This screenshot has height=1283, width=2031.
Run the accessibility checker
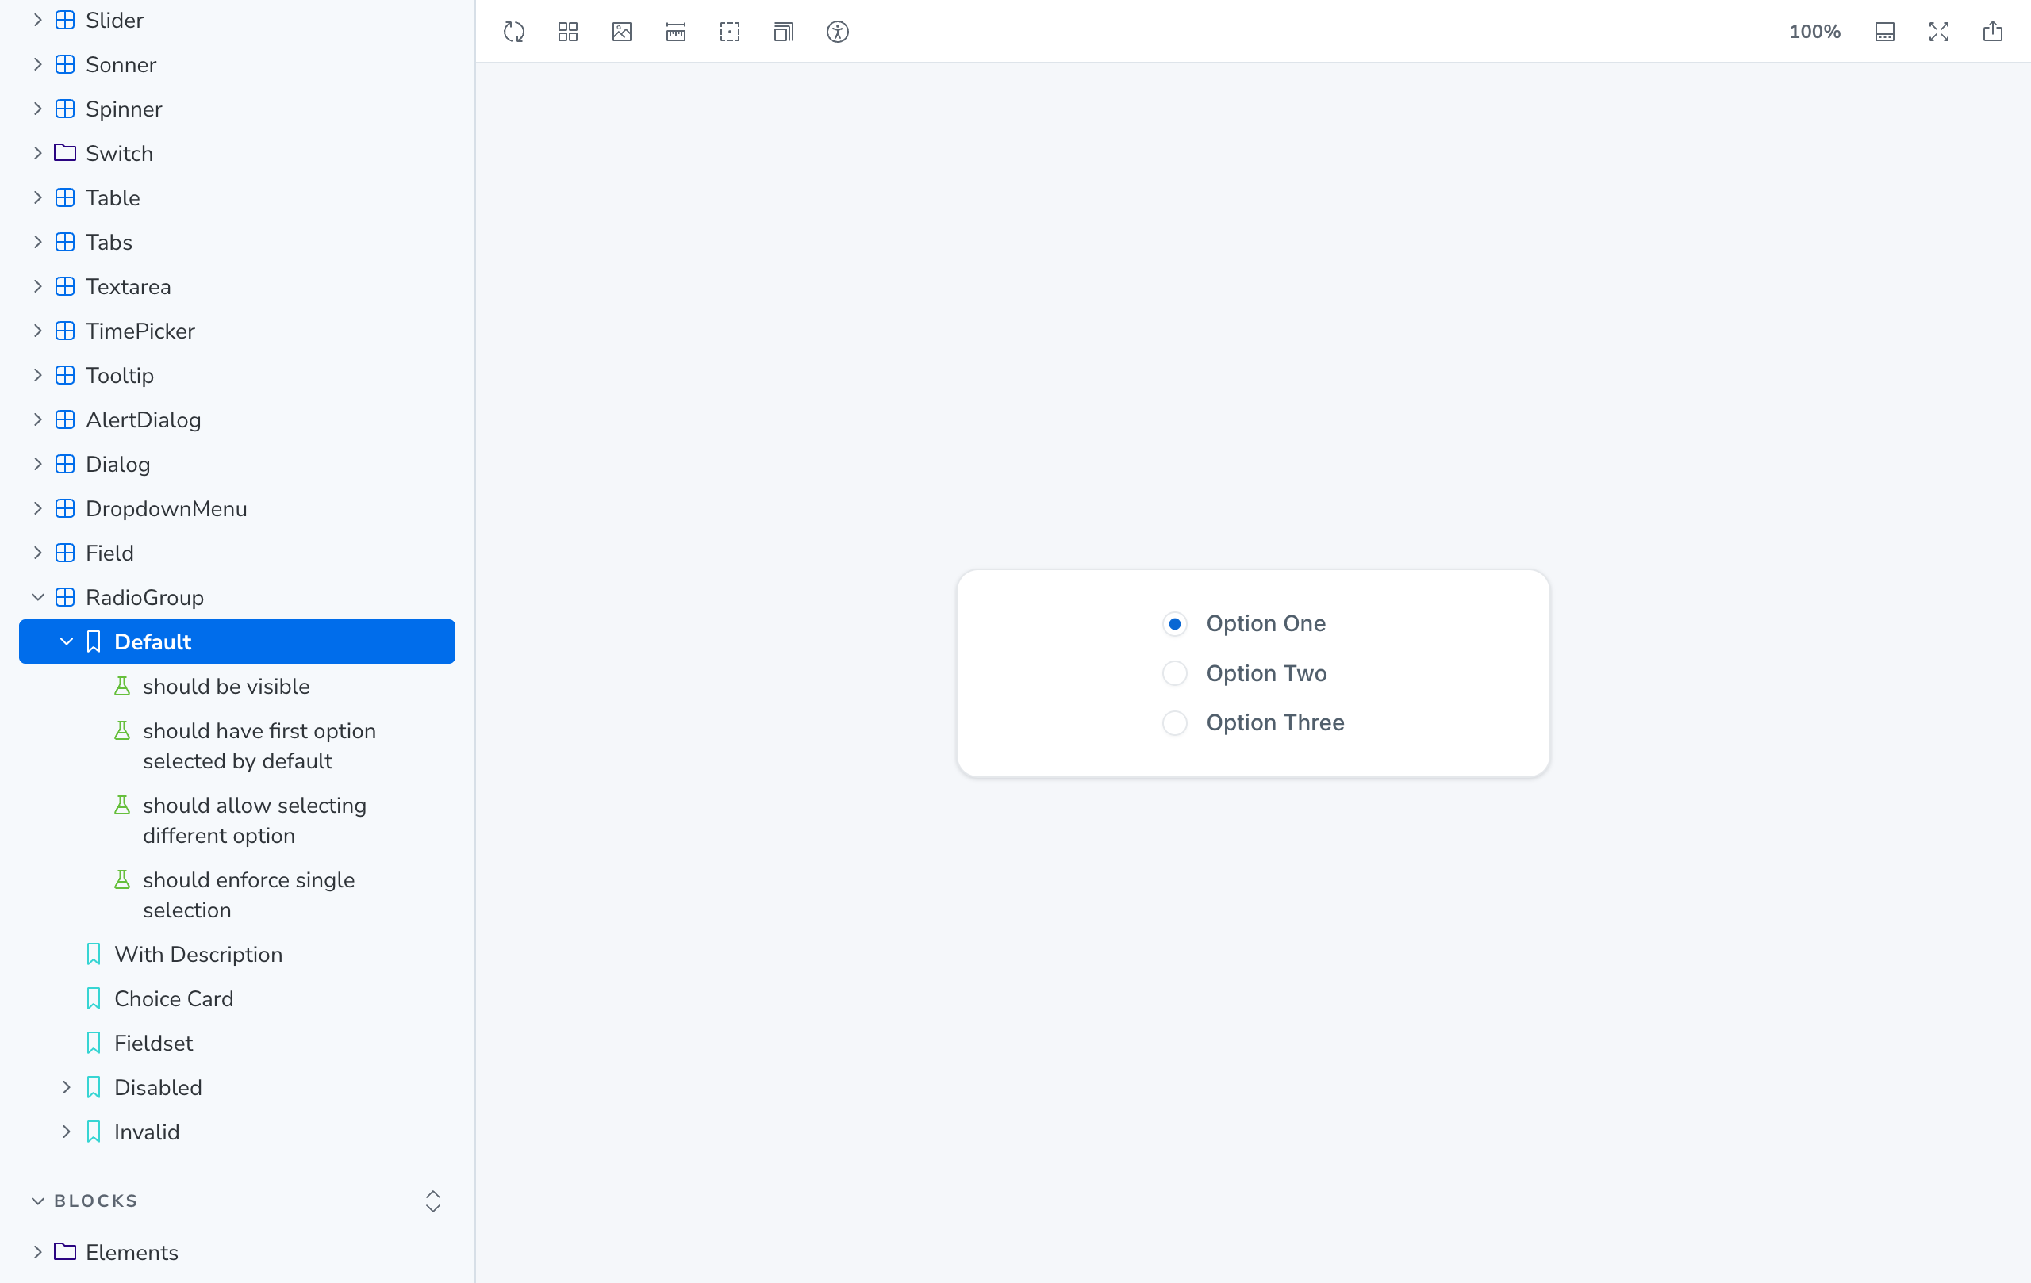coord(838,32)
